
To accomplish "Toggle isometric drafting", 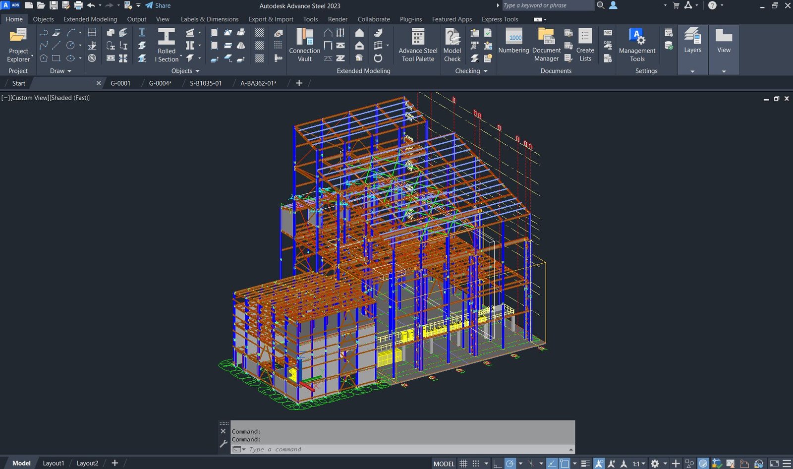I will (531, 464).
